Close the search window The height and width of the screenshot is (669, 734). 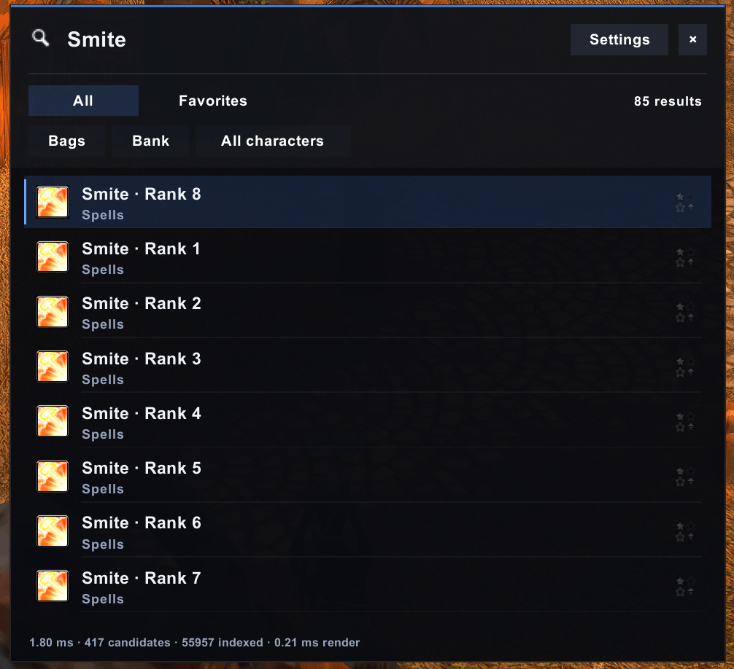tap(693, 40)
